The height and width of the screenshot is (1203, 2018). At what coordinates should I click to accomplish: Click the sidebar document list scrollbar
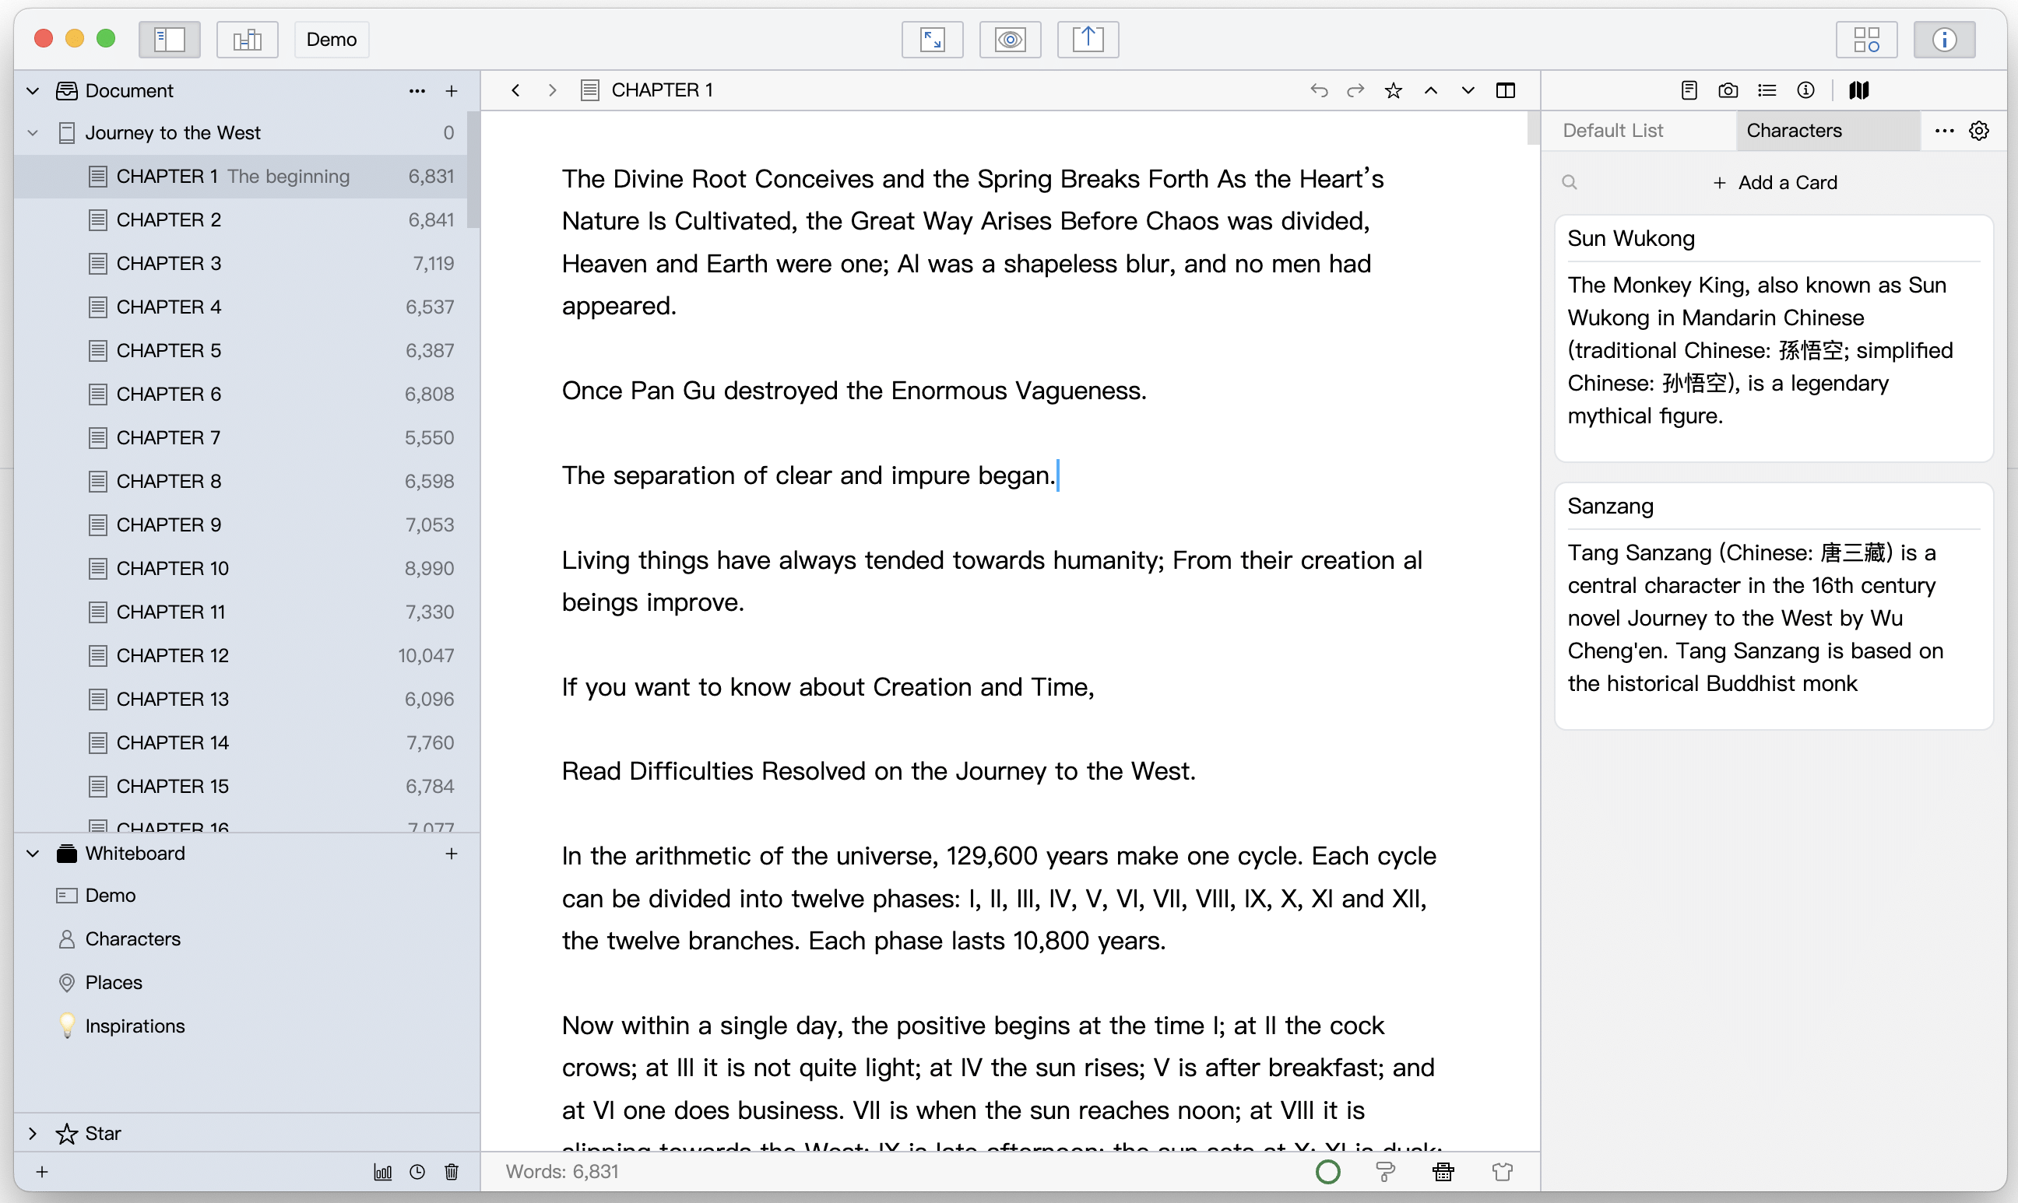pos(473,170)
